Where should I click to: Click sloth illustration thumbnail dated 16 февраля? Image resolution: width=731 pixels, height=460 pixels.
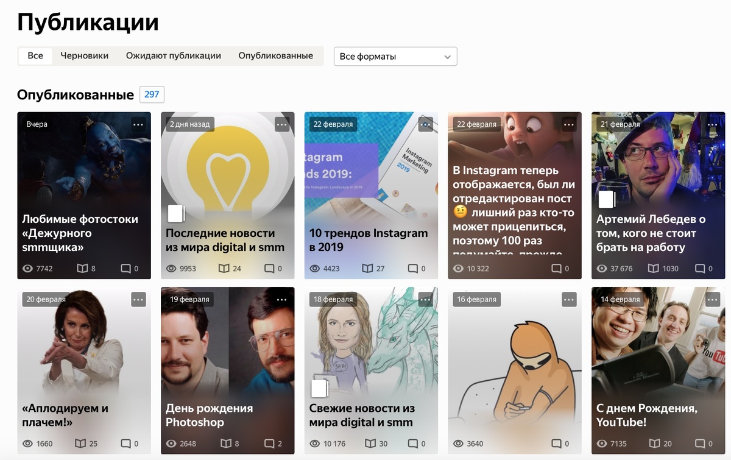click(x=515, y=372)
